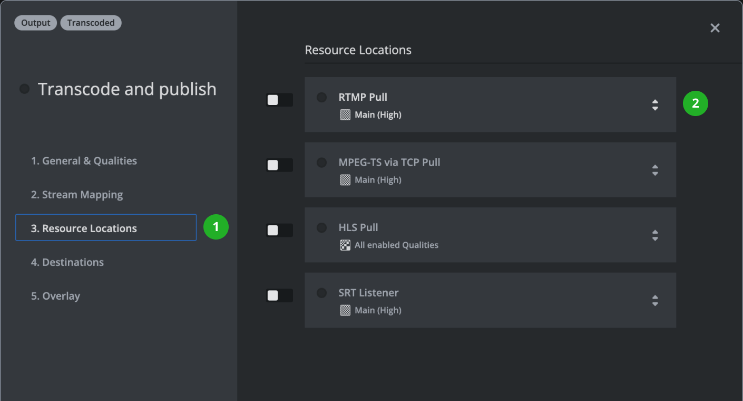743x401 pixels.
Task: Open the HLS Pull row chevron control
Action: [x=655, y=235]
